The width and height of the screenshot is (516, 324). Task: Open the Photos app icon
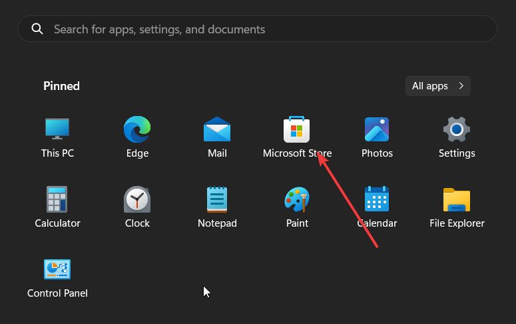(x=377, y=129)
